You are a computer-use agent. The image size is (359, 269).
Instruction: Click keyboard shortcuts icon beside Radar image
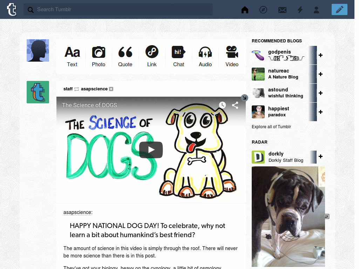(x=327, y=216)
